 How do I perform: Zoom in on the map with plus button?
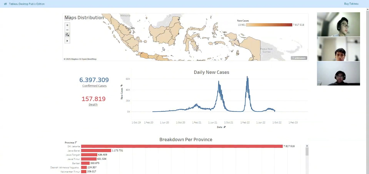(67, 25)
